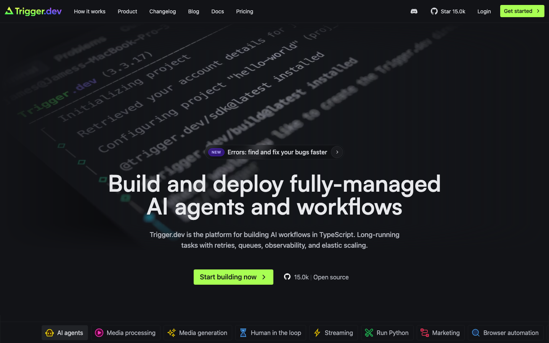Click the Media processing play icon
Viewport: 549px width, 343px height.
click(99, 333)
